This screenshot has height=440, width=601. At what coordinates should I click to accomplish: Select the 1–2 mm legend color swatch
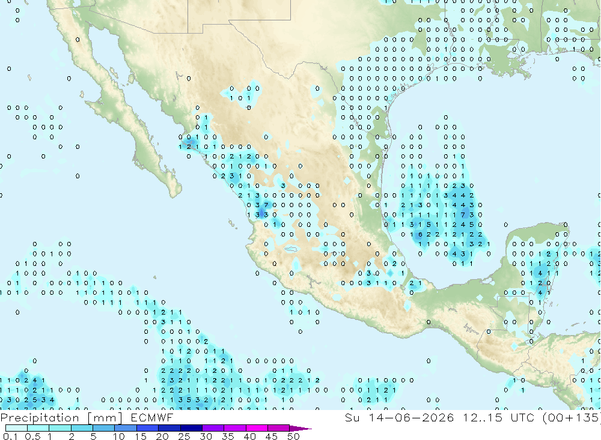[x=60, y=428]
